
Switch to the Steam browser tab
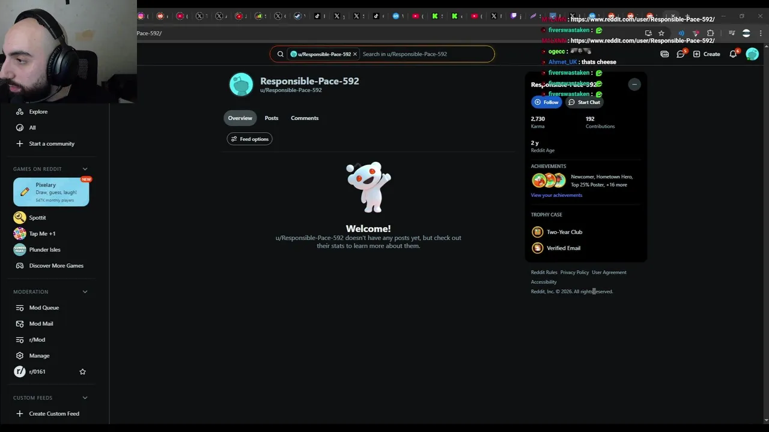point(297,16)
